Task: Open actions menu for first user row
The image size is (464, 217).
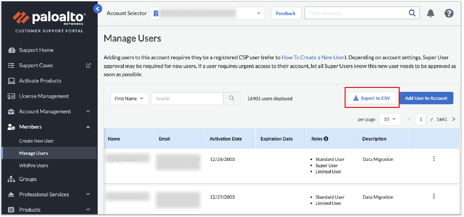Action: [x=434, y=159]
